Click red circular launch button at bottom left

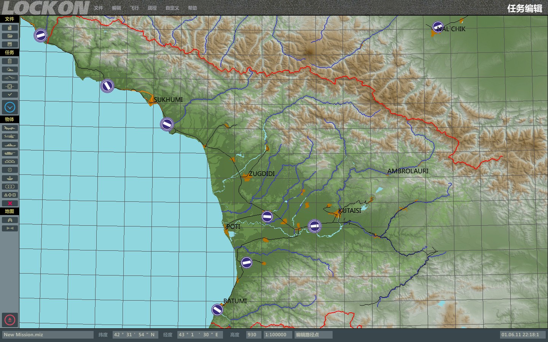pyautogui.click(x=10, y=320)
